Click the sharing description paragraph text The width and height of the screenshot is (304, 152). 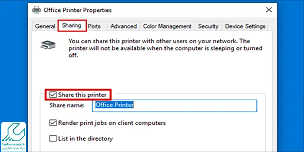(x=165, y=48)
